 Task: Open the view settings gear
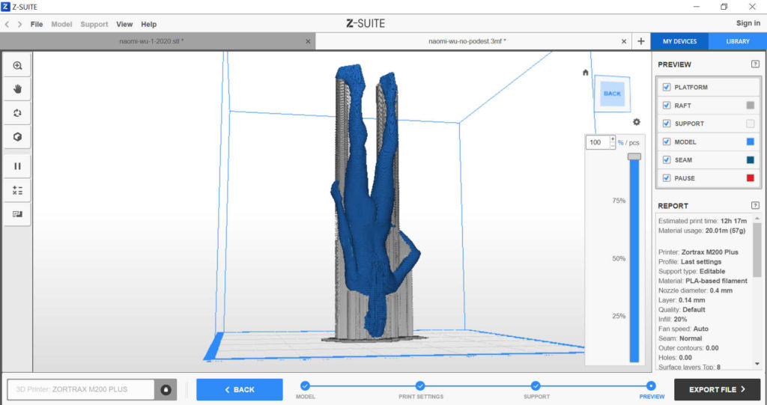pos(637,122)
